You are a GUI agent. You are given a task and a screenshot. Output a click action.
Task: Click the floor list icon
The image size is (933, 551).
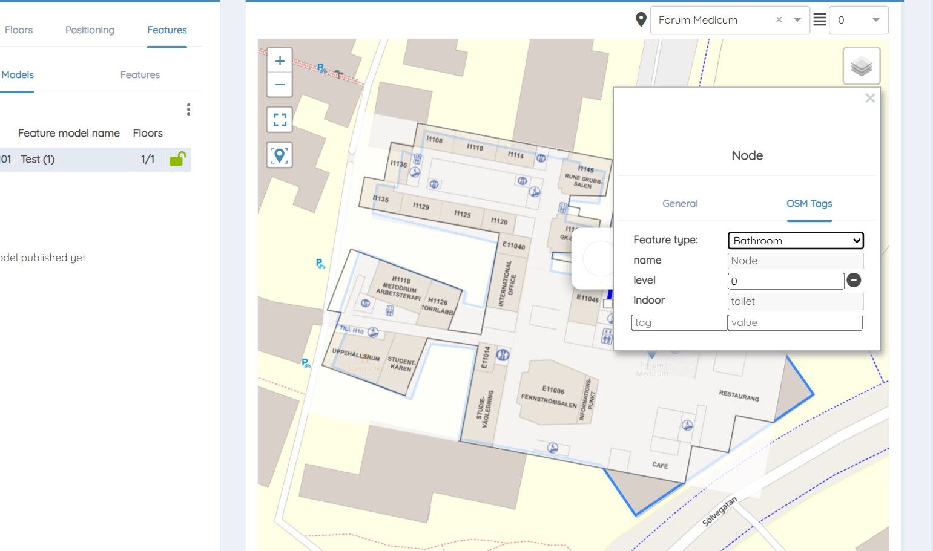[x=819, y=20]
